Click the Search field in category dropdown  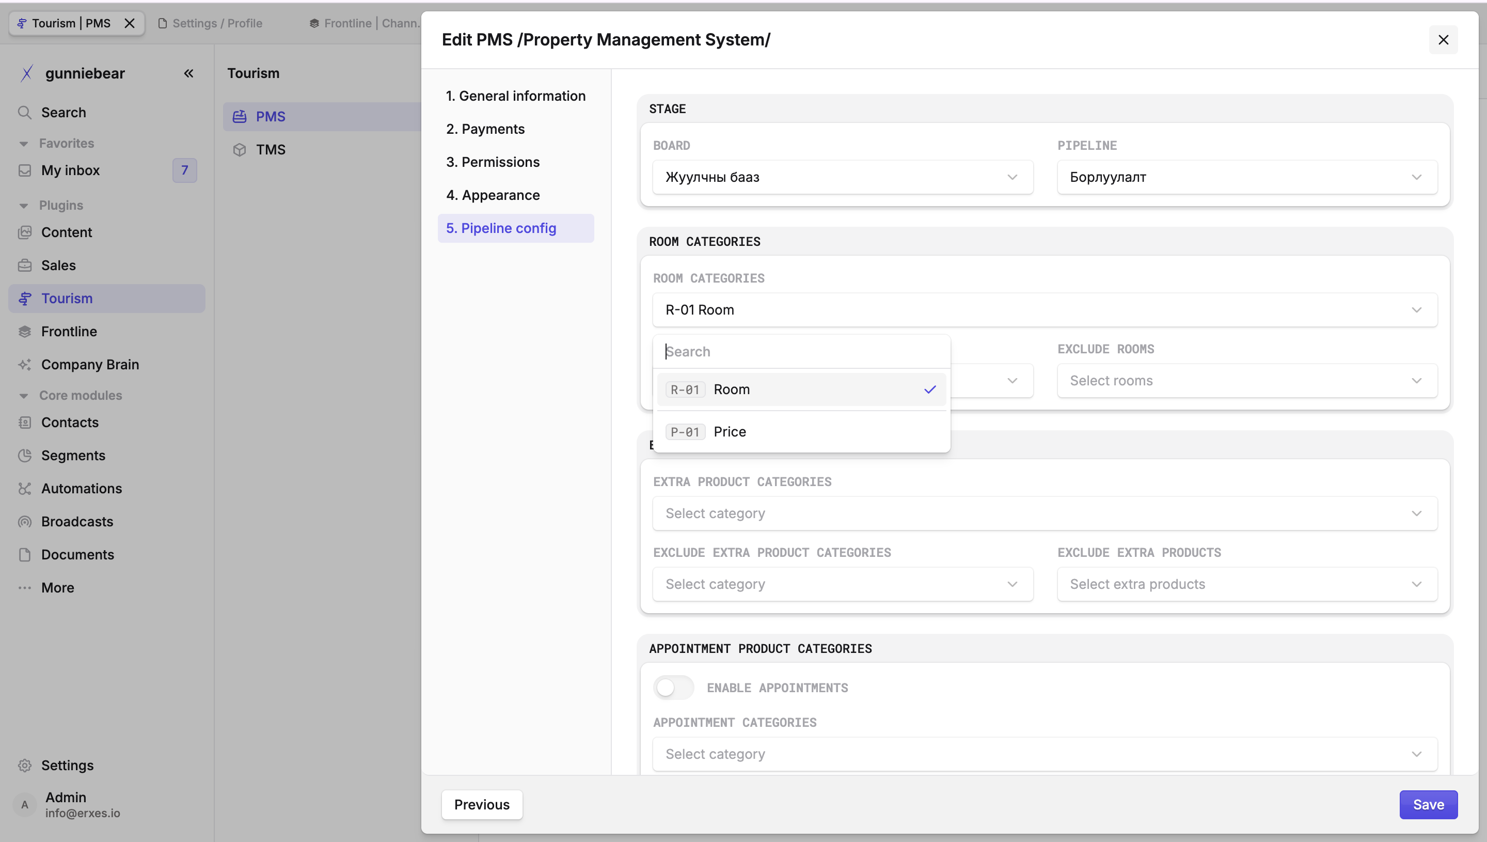(801, 352)
